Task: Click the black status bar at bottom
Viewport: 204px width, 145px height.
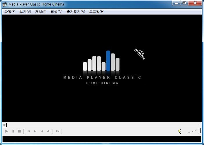Action: 102,139
